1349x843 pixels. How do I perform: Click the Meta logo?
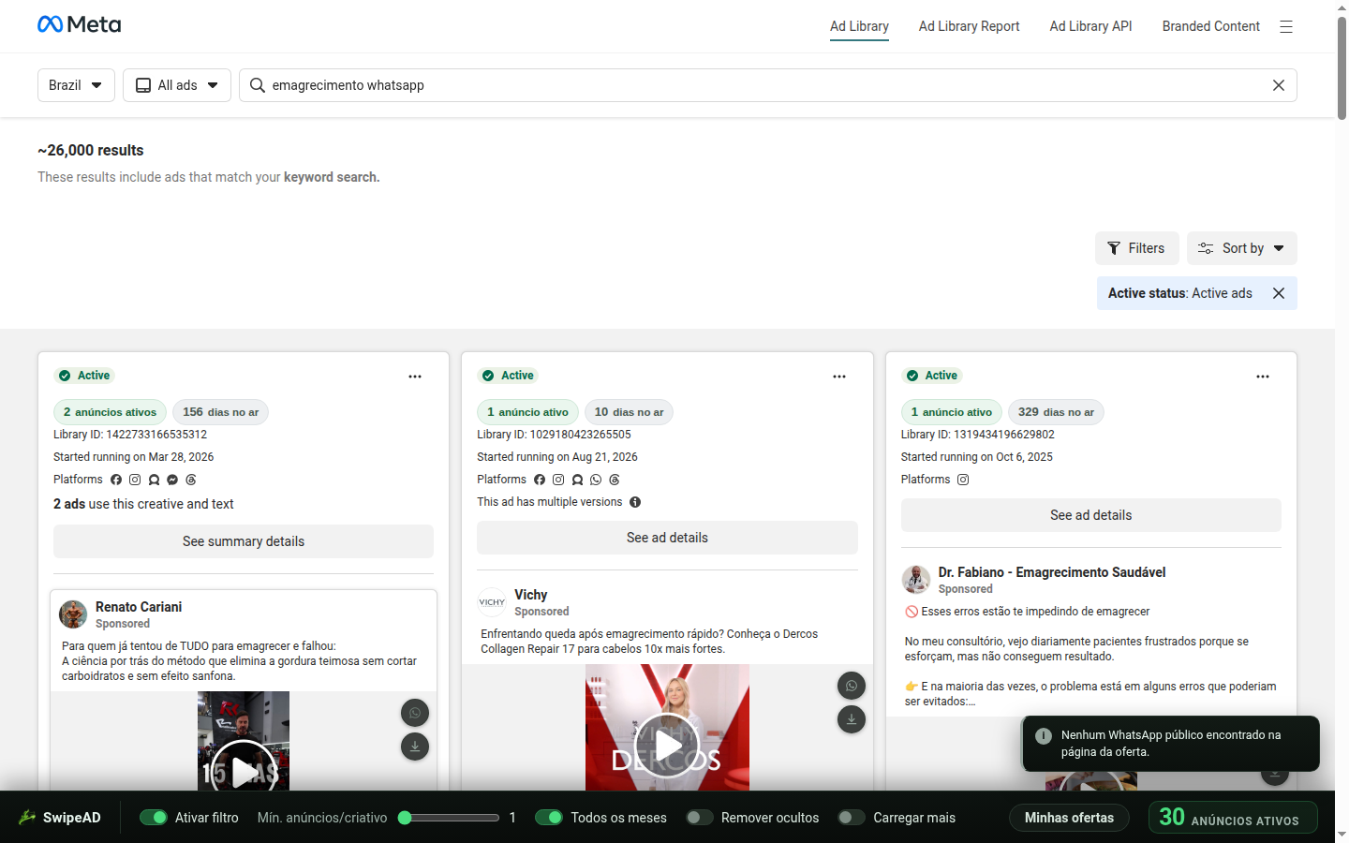[79, 24]
